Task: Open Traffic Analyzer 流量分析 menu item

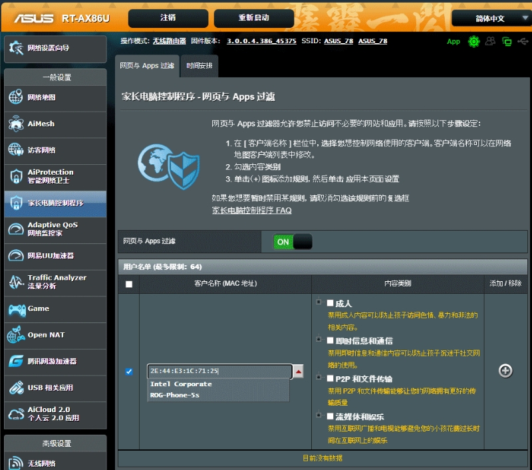Action: pos(56,282)
